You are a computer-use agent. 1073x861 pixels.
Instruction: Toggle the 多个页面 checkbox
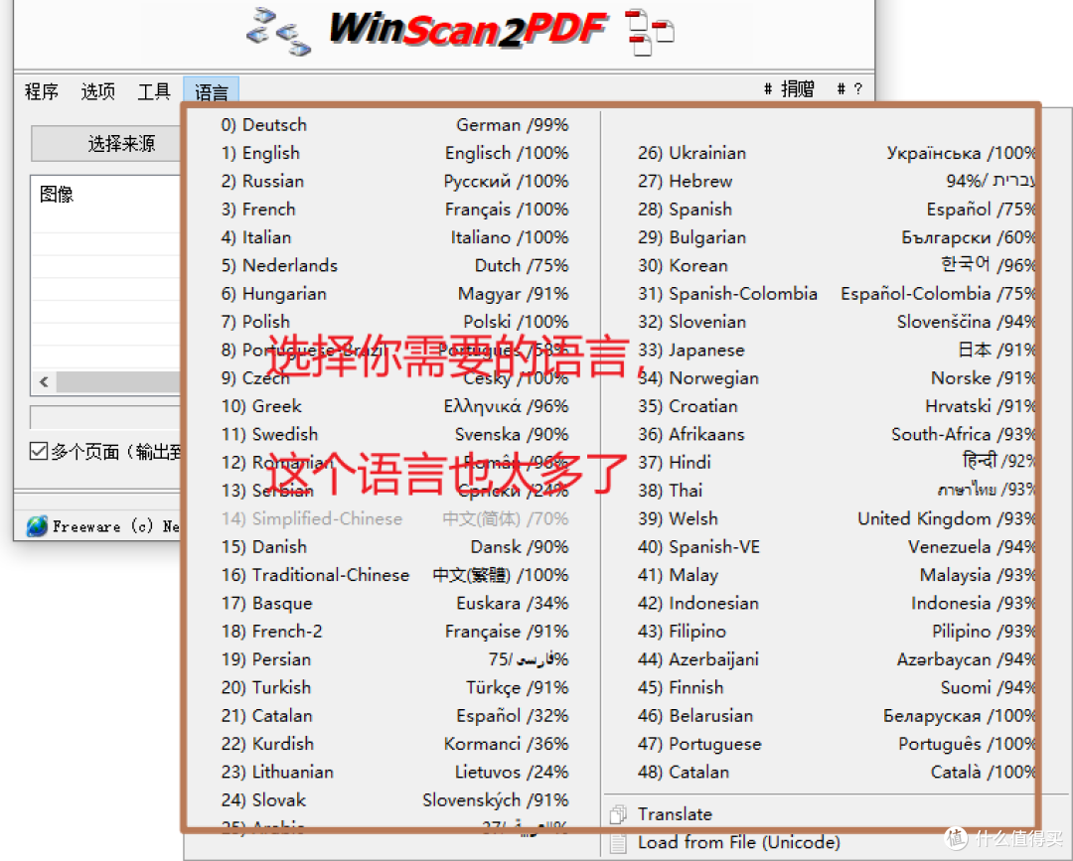coord(39,451)
